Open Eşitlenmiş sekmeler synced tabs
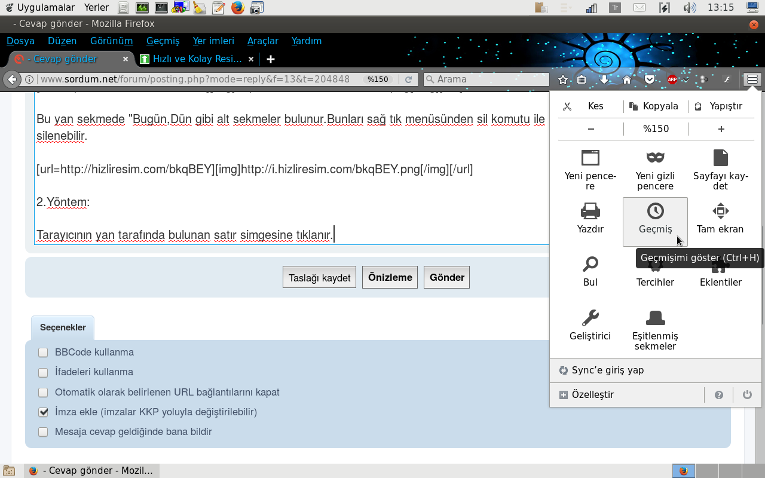 pos(655,330)
